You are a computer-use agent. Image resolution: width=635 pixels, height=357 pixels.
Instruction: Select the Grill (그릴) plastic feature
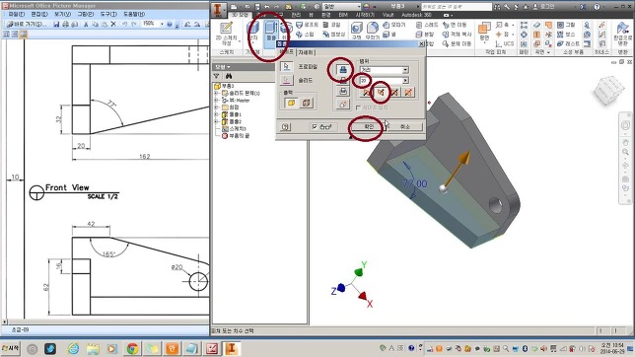566,25
